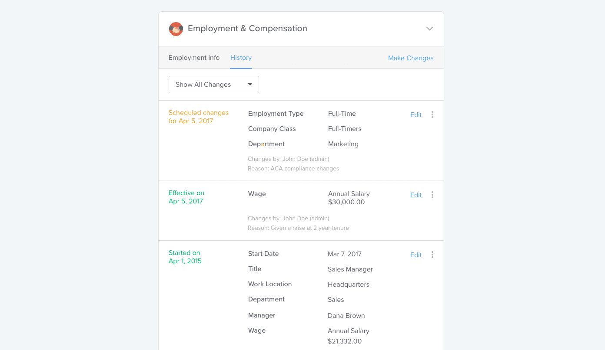Open three-dot menu for the Wage entry

point(432,195)
